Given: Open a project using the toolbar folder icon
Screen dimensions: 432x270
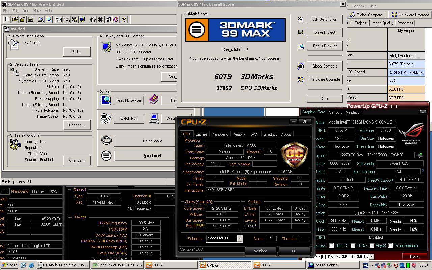Looking at the screenshot, I should tap(15, 20).
